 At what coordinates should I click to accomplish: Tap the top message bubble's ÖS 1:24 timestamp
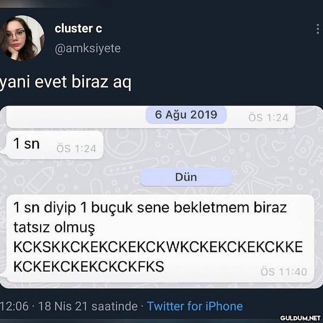point(268,118)
